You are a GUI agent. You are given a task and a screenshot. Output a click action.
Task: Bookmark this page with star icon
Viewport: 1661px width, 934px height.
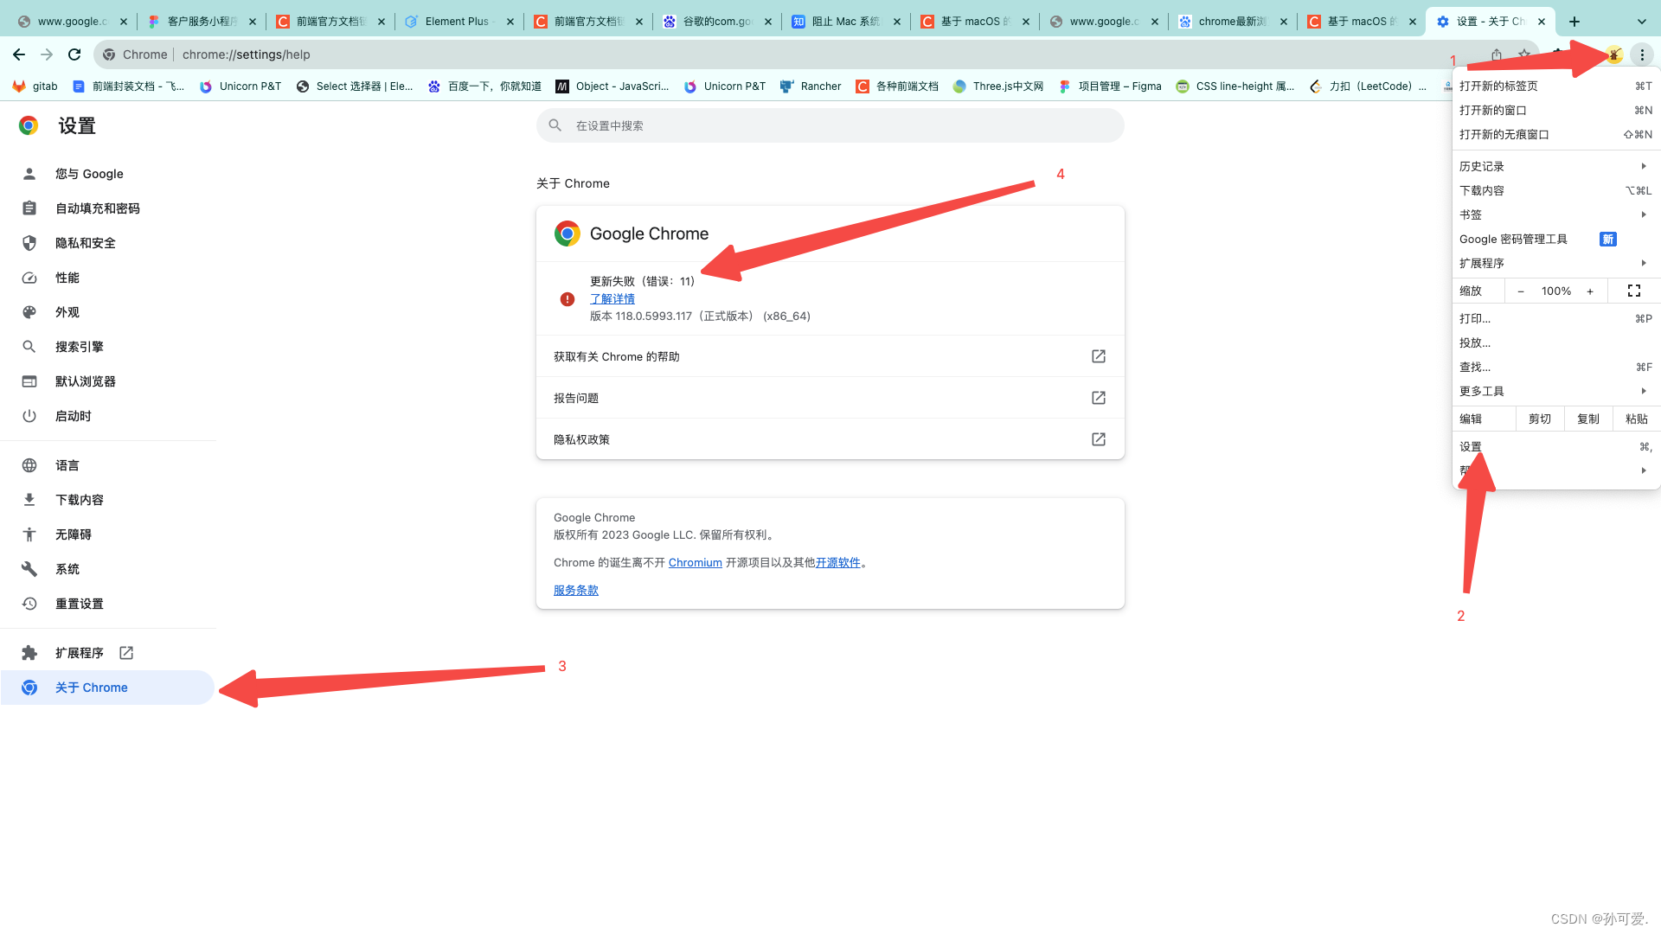pyautogui.click(x=1524, y=54)
